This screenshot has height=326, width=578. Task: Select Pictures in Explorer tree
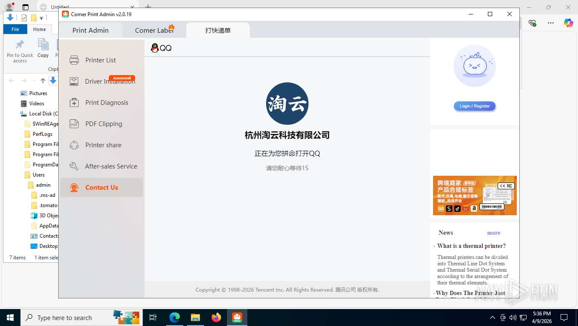(x=38, y=93)
